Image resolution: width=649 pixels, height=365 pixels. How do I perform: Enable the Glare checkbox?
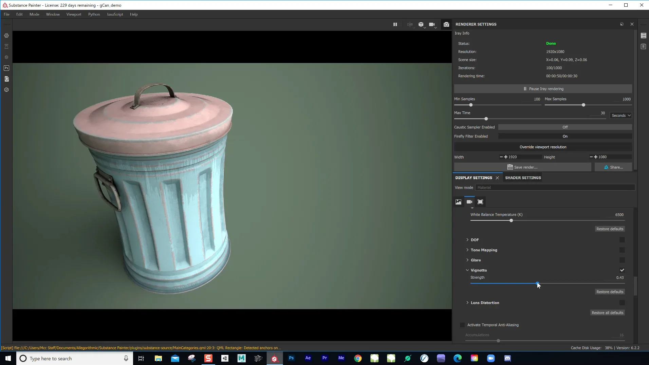[622, 260]
